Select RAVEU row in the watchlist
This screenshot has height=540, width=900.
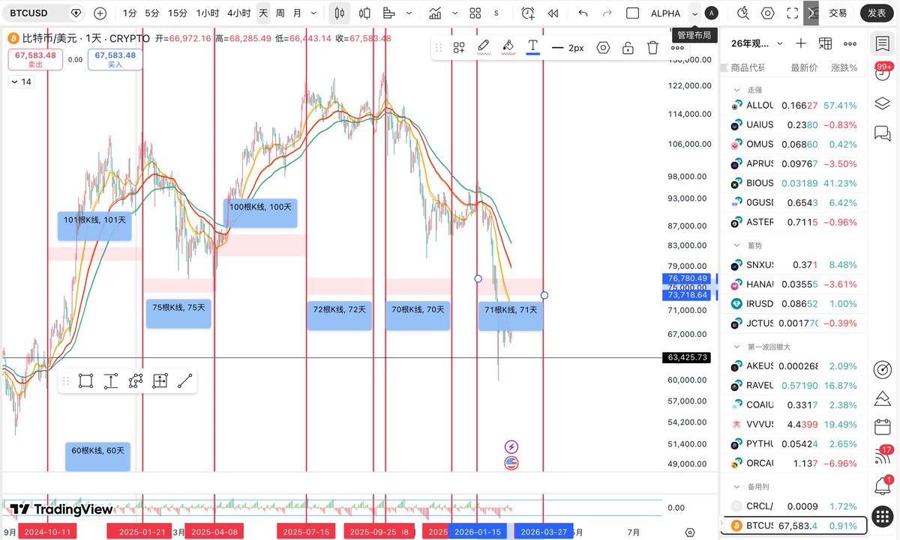[x=794, y=385]
